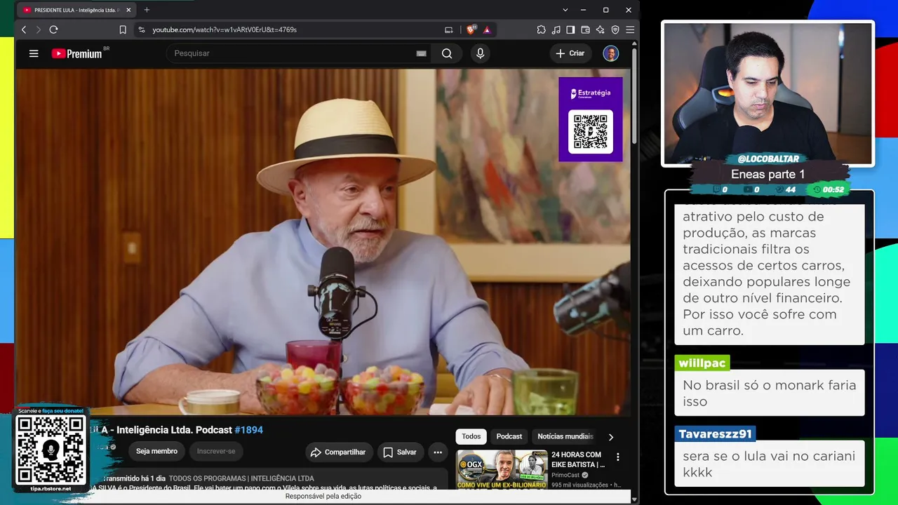Open the media playlist music-note icon
This screenshot has width=898, height=505.
pos(556,29)
